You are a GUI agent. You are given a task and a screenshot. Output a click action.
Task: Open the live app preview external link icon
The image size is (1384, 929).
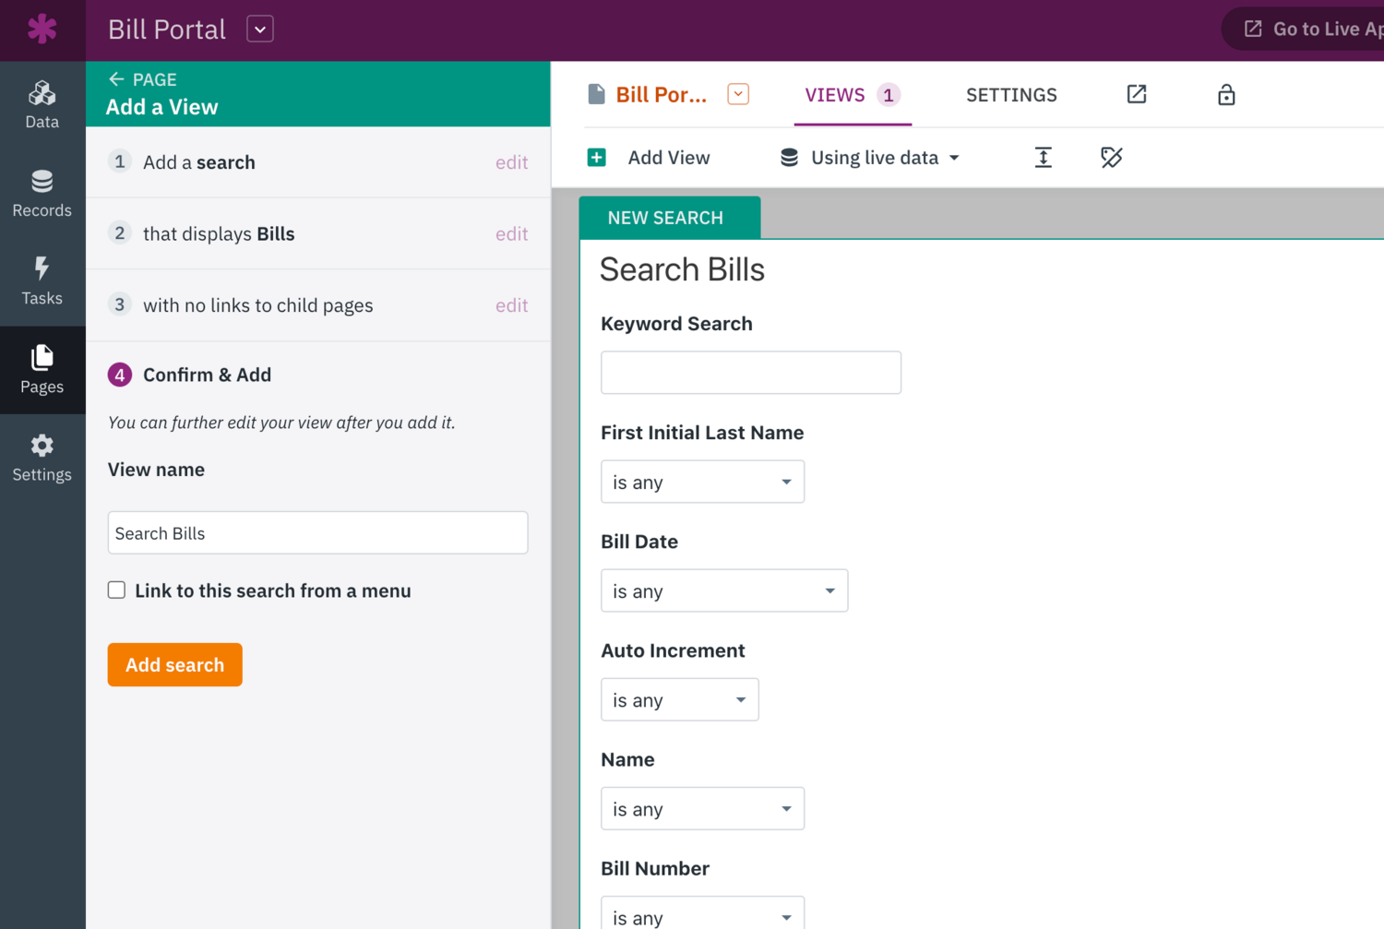click(x=1136, y=94)
